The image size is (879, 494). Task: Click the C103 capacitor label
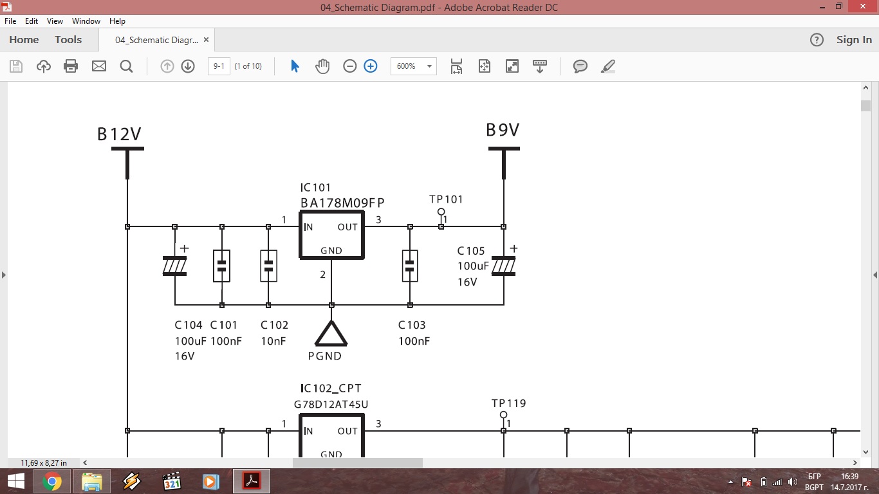click(412, 325)
